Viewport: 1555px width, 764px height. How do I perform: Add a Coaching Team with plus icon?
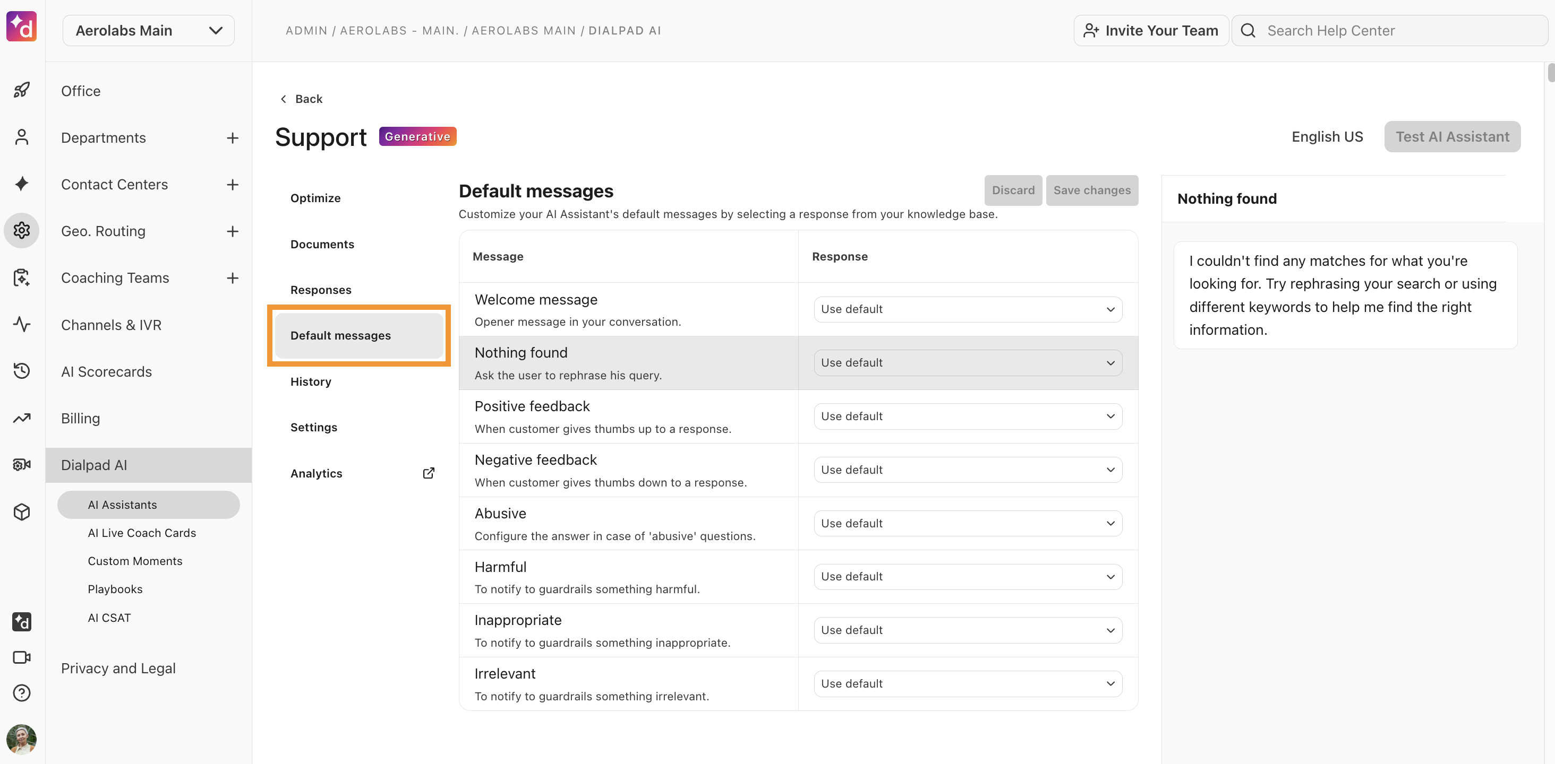233,278
